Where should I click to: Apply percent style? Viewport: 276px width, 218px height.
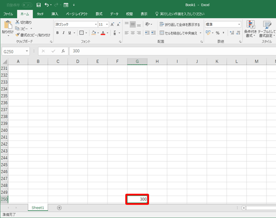217,33
